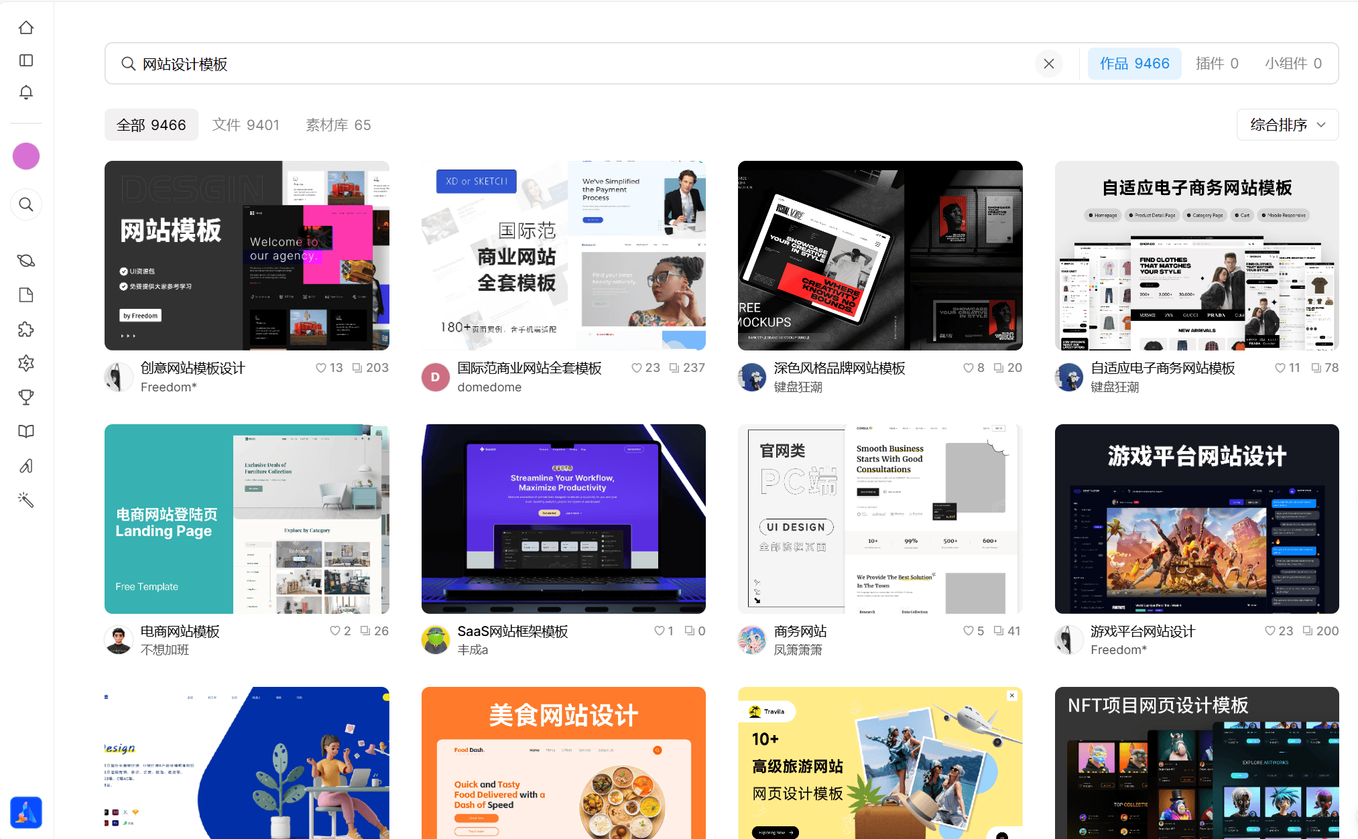Clear the search box with X

1049,64
